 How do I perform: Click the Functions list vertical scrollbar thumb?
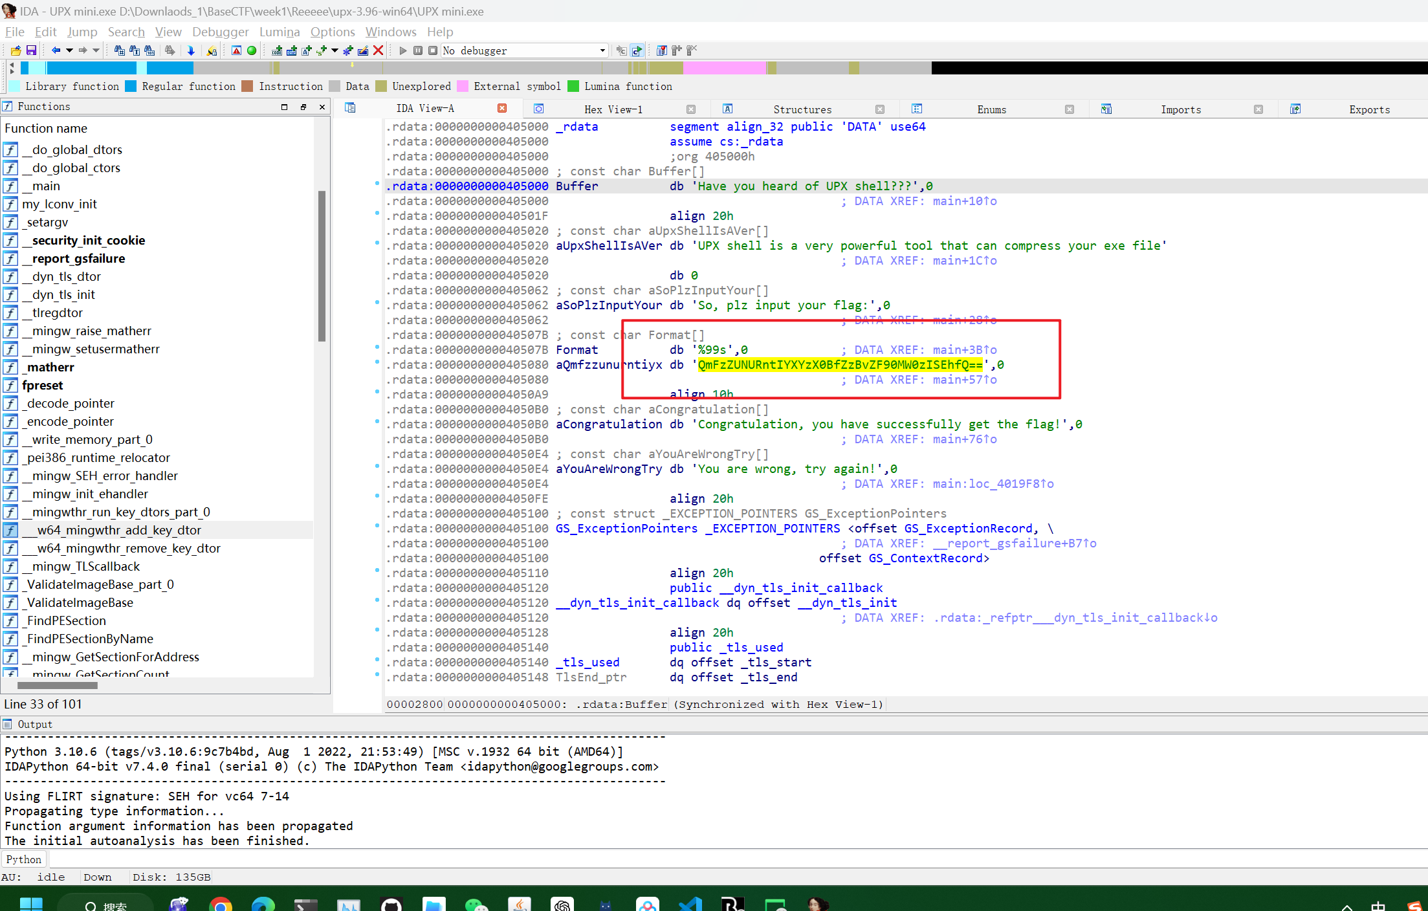322,265
